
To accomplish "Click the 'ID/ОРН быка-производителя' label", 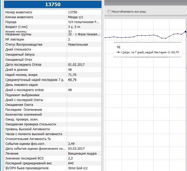I will point(27,168).
